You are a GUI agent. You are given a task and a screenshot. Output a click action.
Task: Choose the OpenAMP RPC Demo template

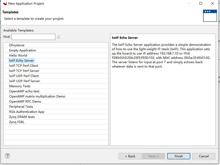[x=56, y=102]
